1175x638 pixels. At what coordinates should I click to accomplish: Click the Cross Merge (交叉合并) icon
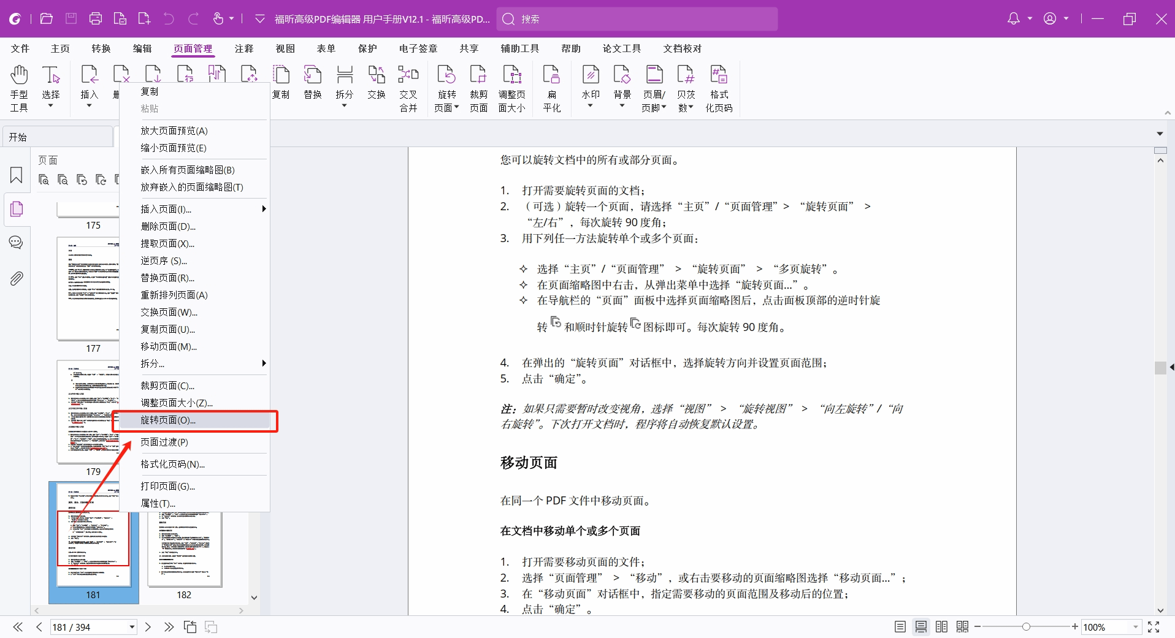[x=408, y=88]
